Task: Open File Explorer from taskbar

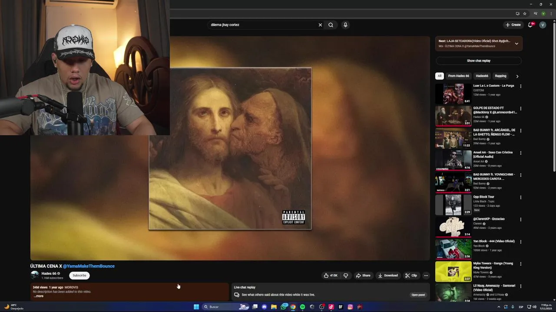Action: 274,307
